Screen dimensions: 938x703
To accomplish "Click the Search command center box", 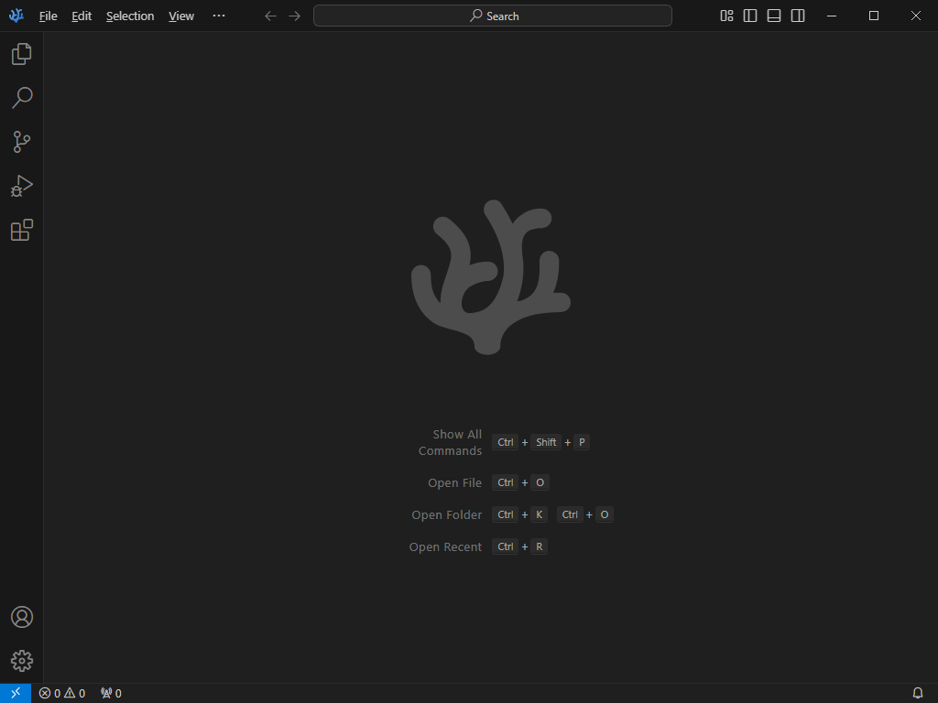I will [493, 16].
